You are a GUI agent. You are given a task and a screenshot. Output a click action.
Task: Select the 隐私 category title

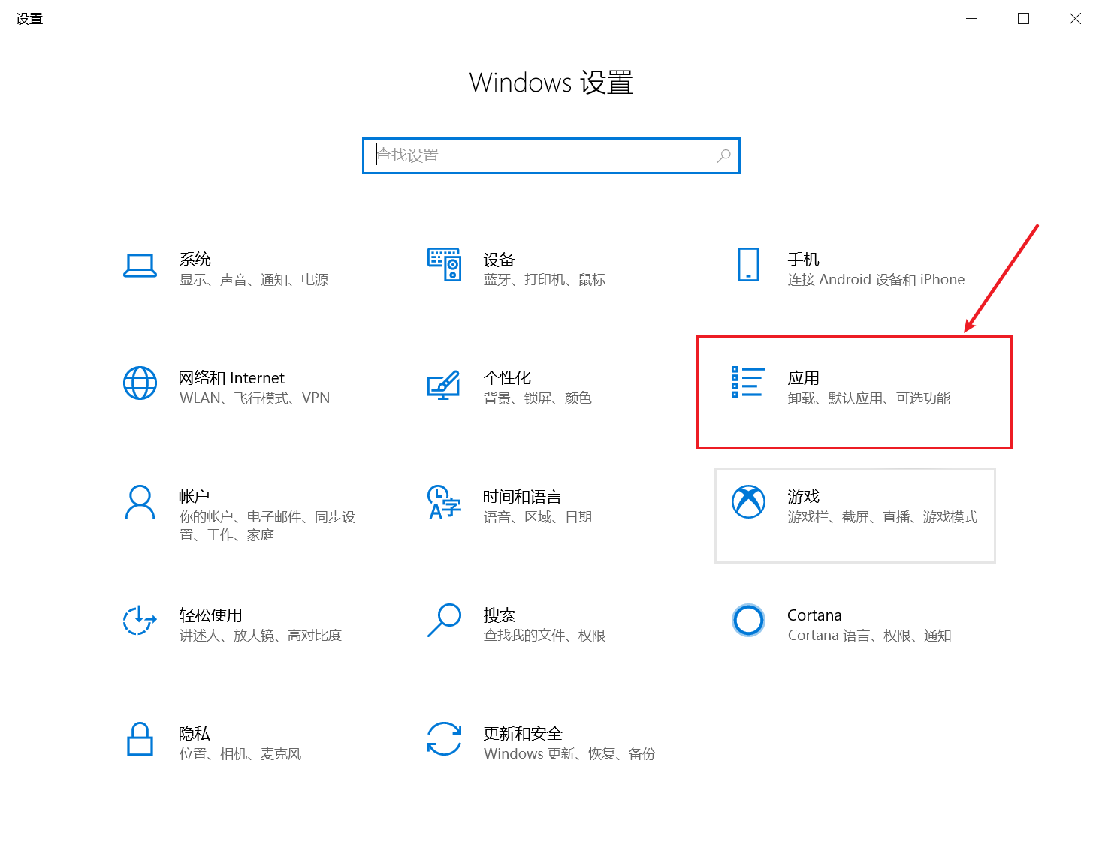click(x=195, y=734)
